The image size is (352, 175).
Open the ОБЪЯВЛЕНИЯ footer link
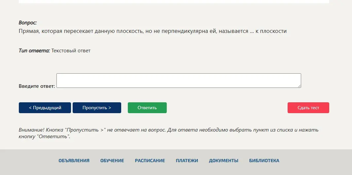74,161
